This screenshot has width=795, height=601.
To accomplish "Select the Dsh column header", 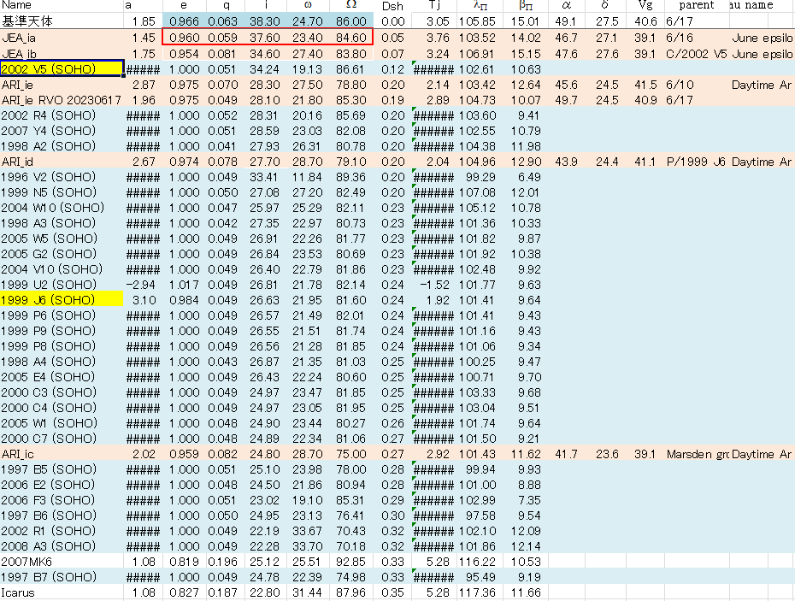I will 393,6.
